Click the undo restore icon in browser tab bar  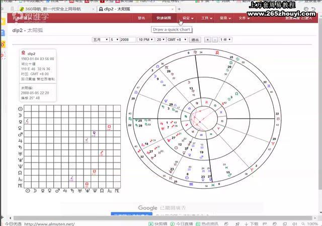[313, 9]
